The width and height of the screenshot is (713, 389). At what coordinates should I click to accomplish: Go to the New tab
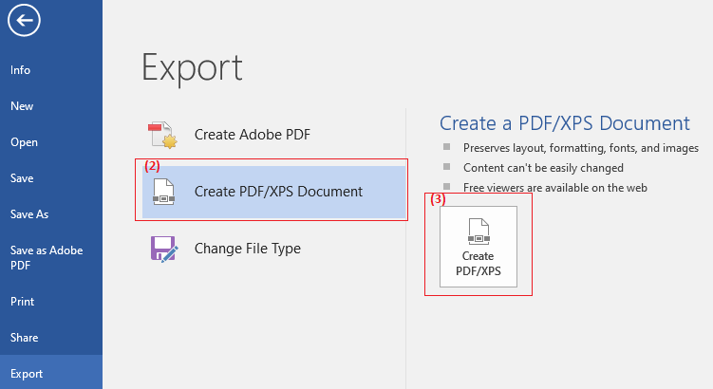point(22,106)
